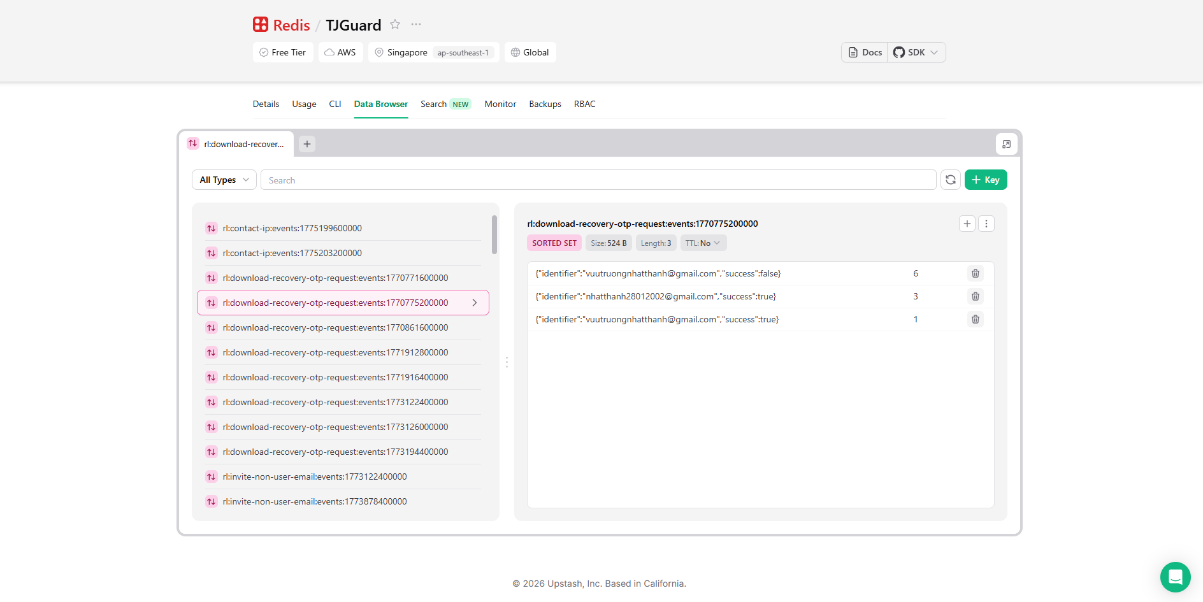Focus the key Search input field
Image resolution: width=1203 pixels, height=602 pixels.
[x=598, y=180]
